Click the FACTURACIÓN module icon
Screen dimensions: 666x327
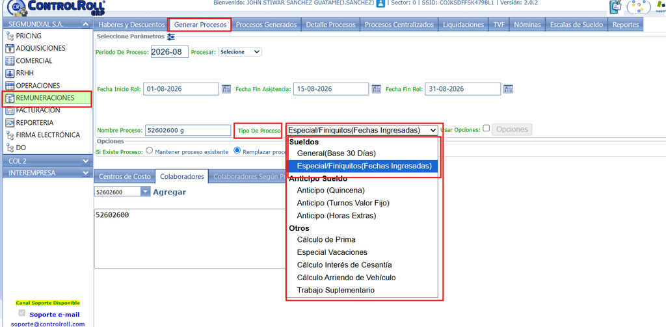coord(10,111)
